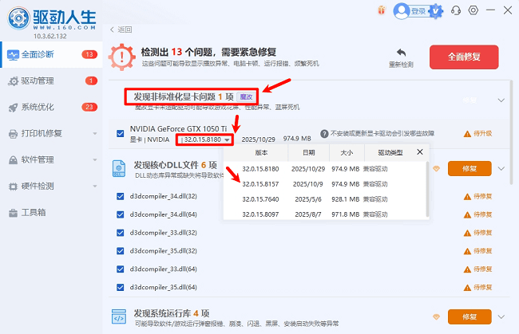
Task: Toggle the d3dcompiler_34.dll(64) checkbox
Action: click(121, 214)
